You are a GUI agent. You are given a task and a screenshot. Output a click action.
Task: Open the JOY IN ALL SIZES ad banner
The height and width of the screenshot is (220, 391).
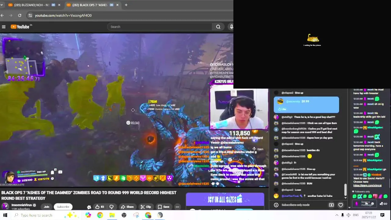coord(225,200)
